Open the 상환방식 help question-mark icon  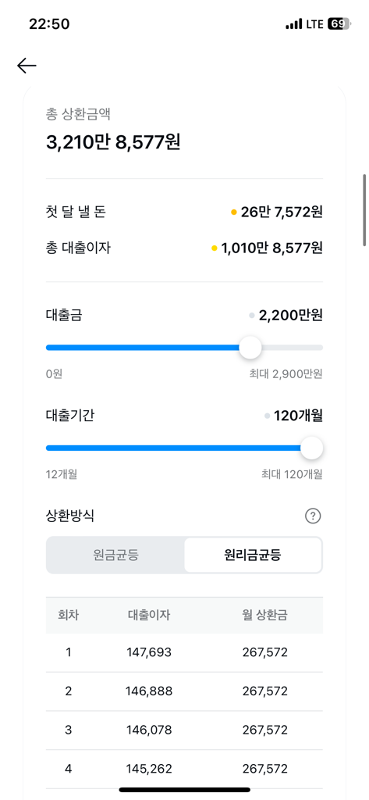click(313, 516)
